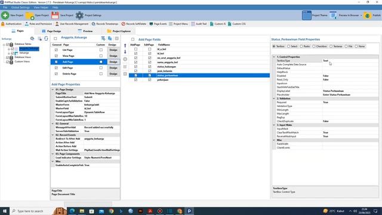
Task: Open the Help menu
Action: 55,8
